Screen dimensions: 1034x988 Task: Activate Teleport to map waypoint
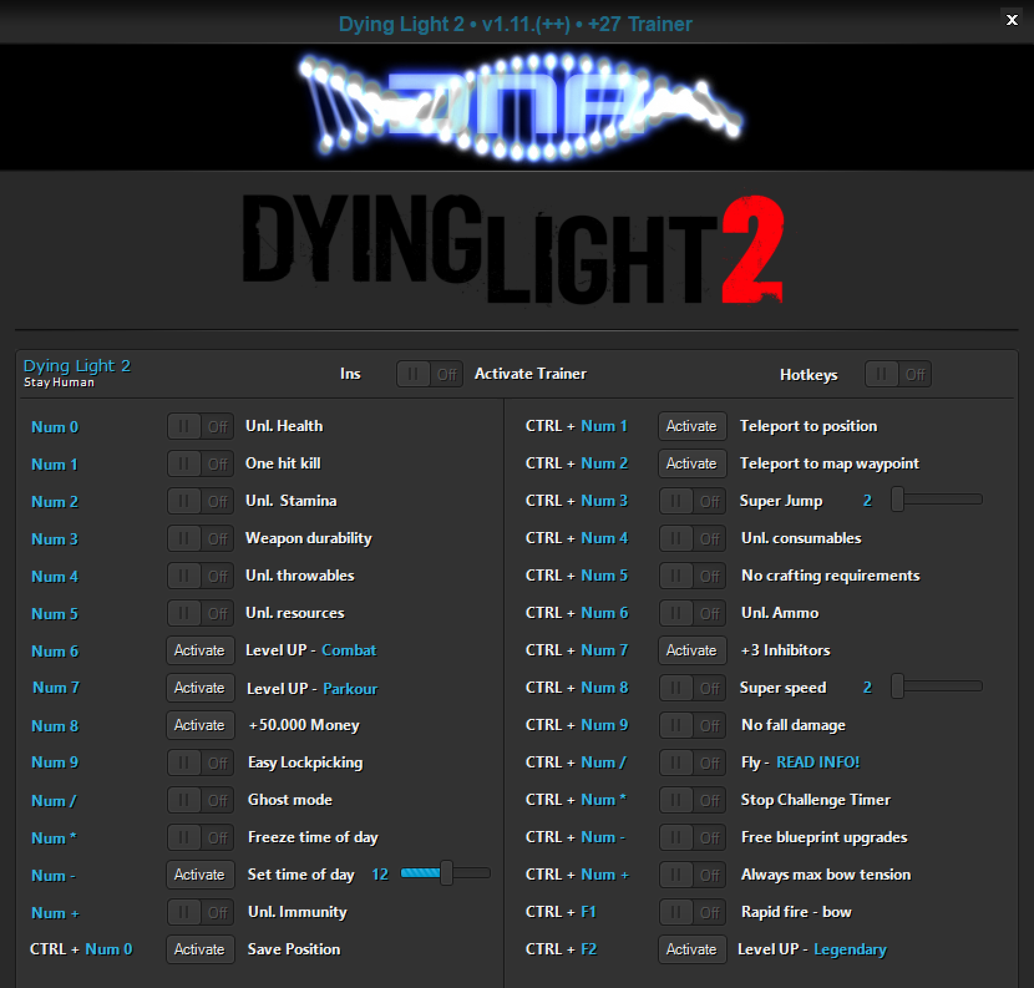[692, 463]
